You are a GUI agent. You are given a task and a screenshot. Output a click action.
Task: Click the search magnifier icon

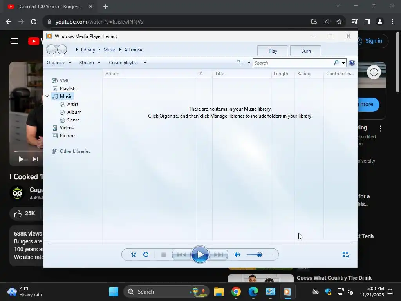(x=336, y=63)
